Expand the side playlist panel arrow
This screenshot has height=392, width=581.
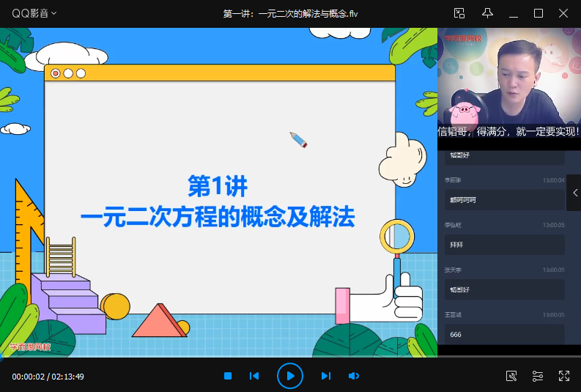(574, 192)
